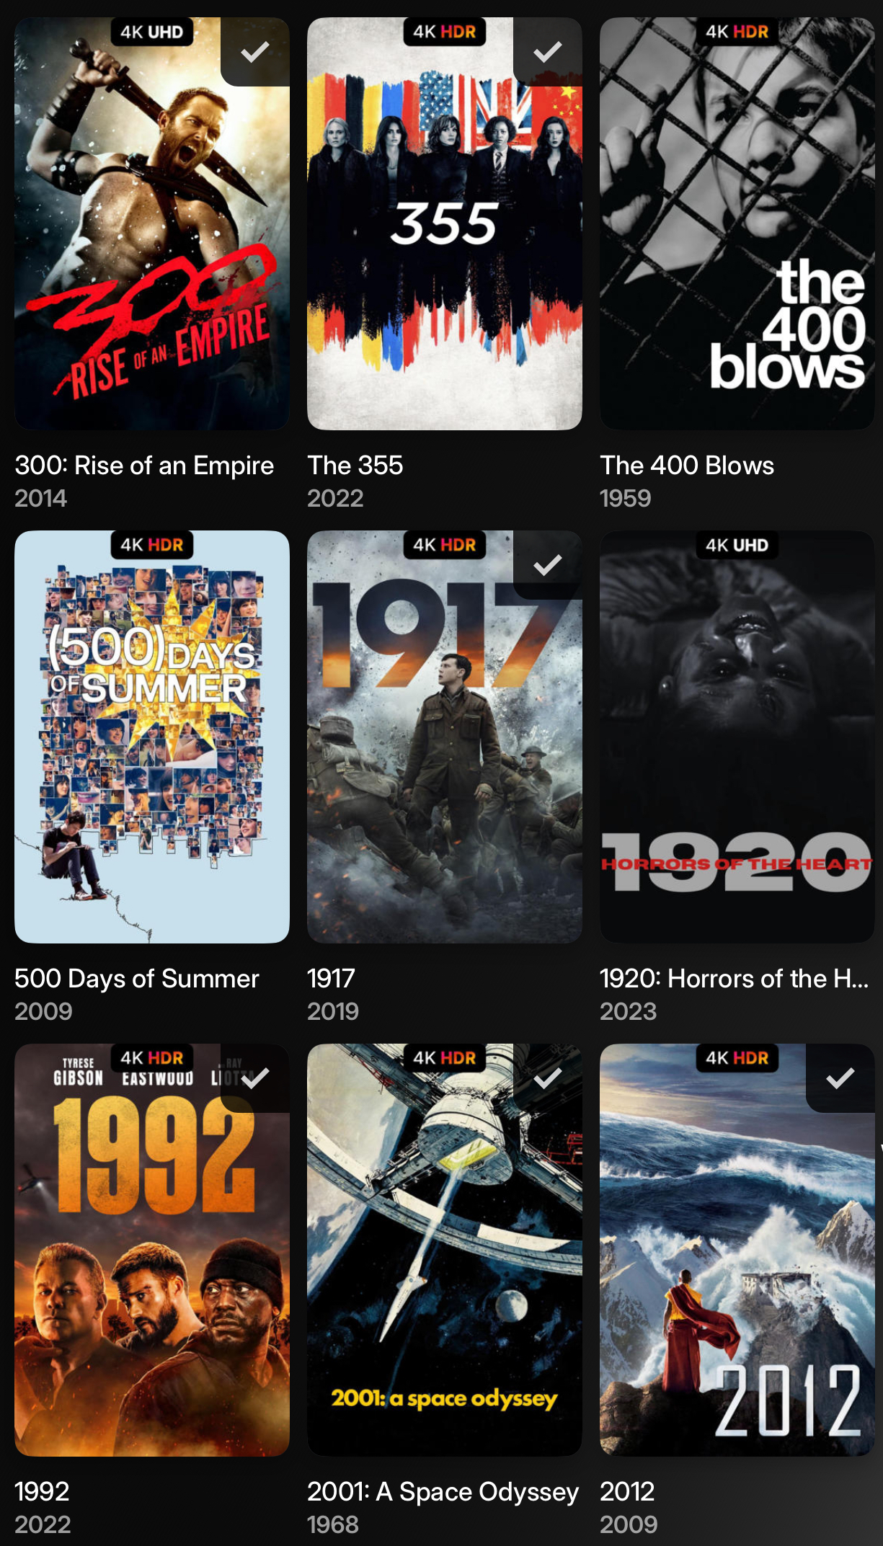Click 4K HDR badge on The 355 poster

(445, 32)
